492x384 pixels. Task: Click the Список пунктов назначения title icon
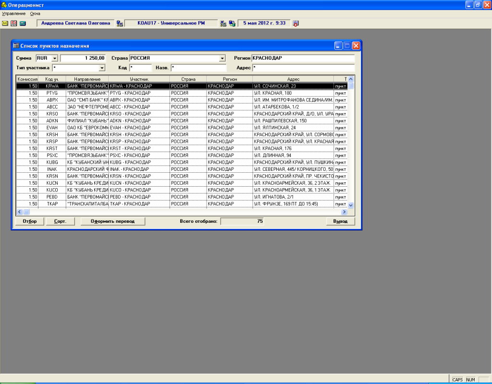point(16,46)
